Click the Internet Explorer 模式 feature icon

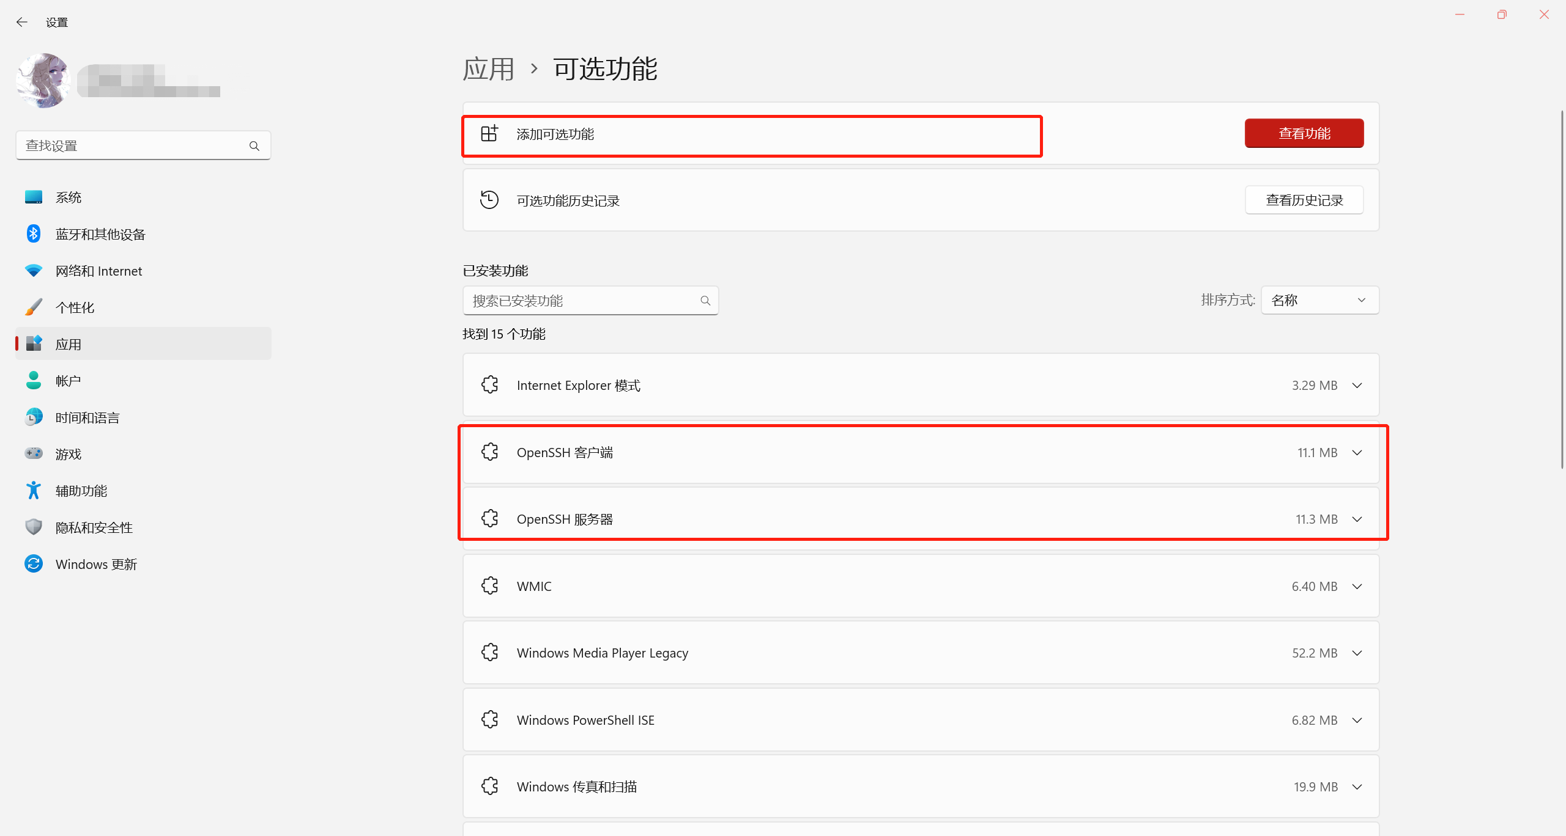coord(489,385)
